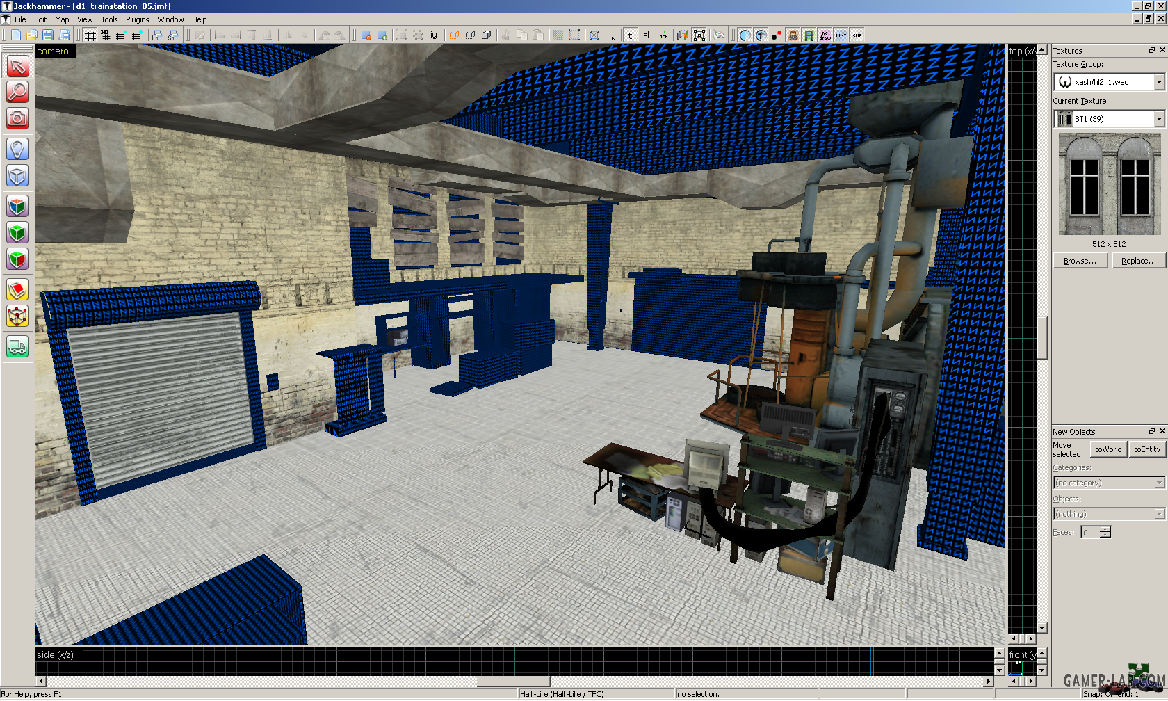1168x701 pixels.
Task: Choose the Apply Decals tool
Action: coord(17,259)
